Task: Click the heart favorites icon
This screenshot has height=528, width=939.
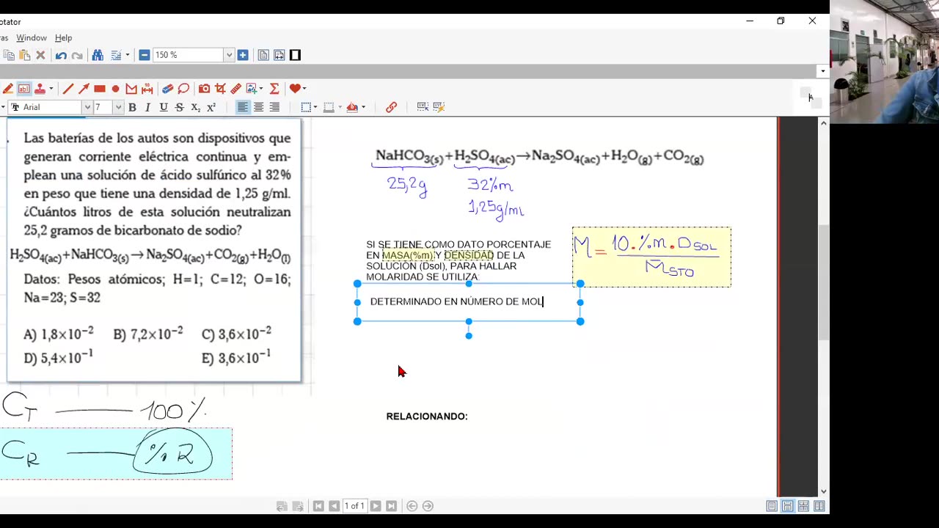Action: tap(295, 89)
